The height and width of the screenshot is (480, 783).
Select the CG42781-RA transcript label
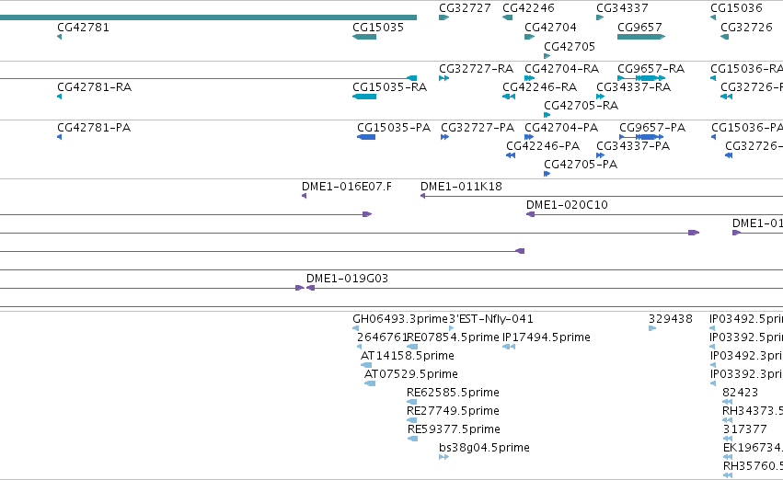click(x=95, y=87)
